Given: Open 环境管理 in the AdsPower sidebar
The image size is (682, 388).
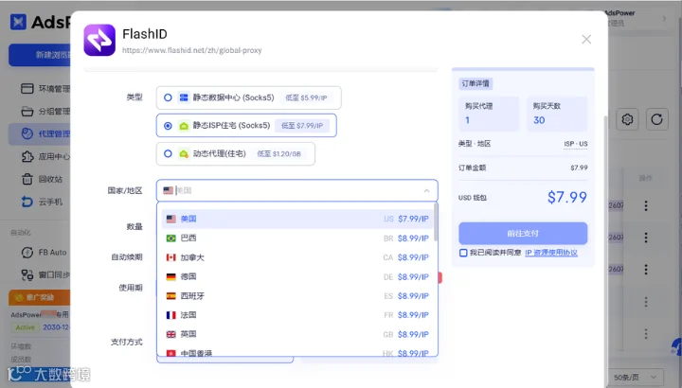Looking at the screenshot, I should click(x=45, y=89).
